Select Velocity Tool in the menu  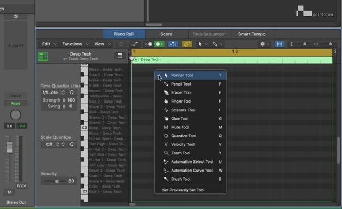190,144
